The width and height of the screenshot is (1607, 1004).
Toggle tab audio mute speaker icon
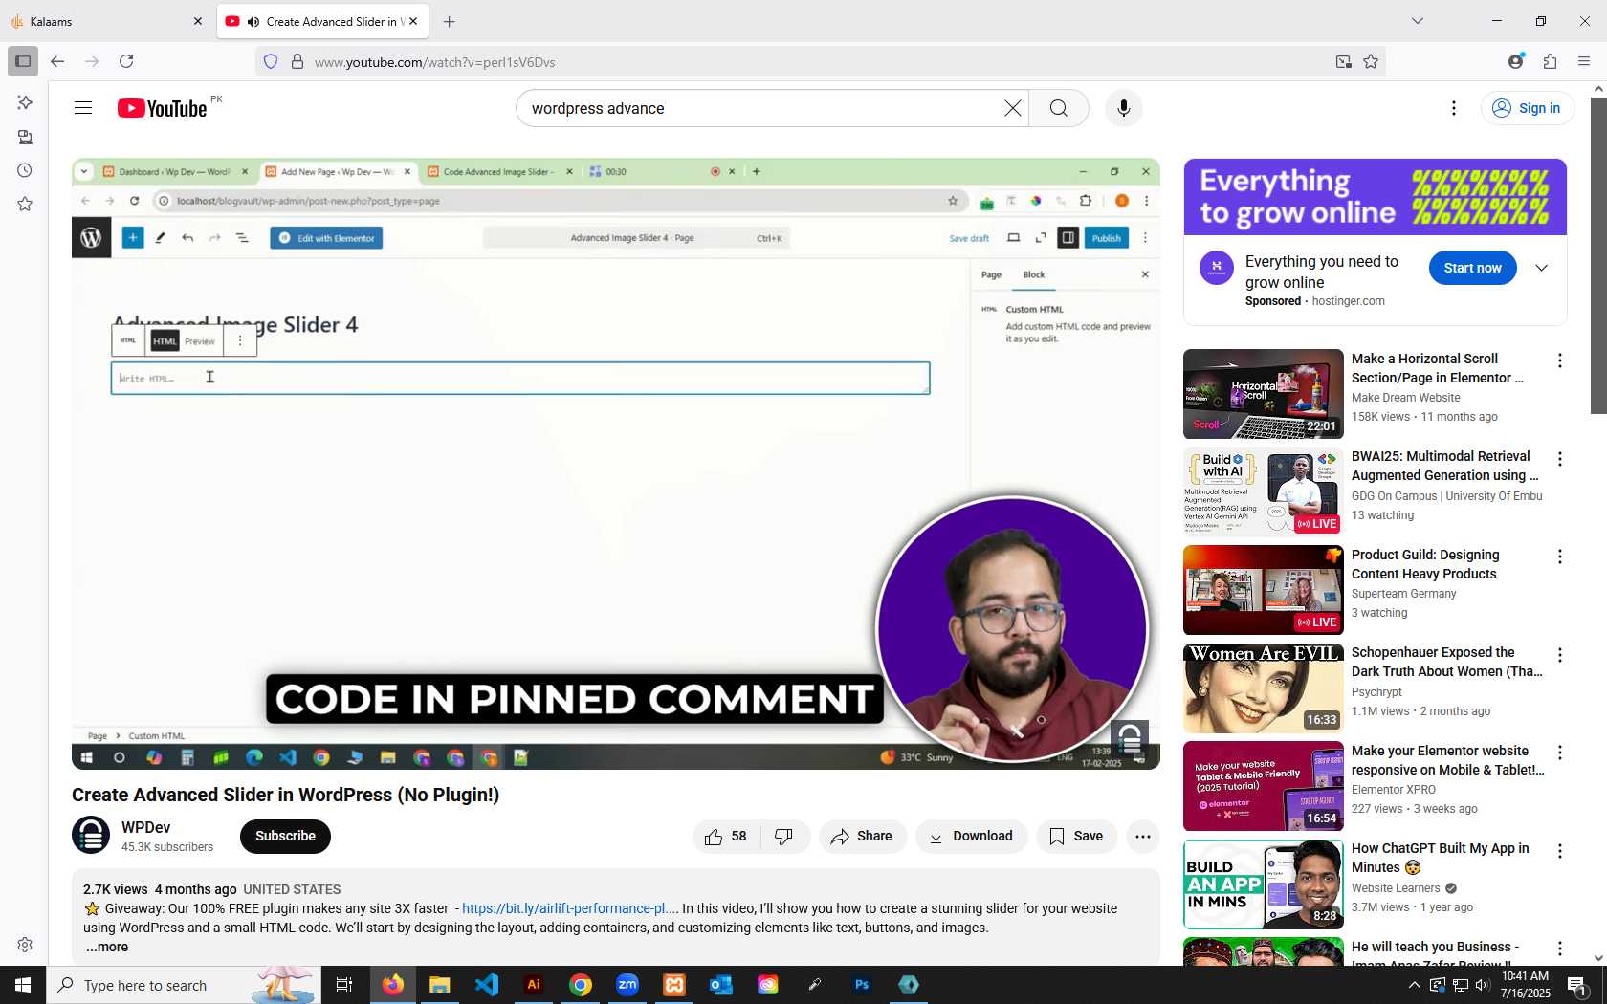tap(253, 21)
